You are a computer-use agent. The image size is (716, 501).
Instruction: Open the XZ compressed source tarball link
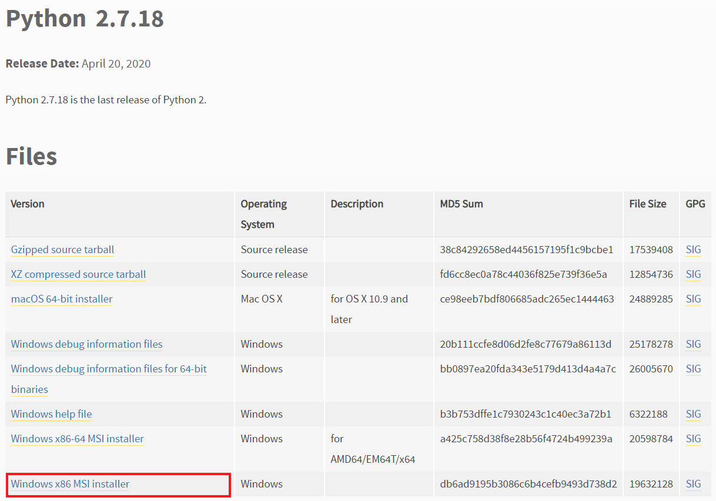tap(78, 274)
